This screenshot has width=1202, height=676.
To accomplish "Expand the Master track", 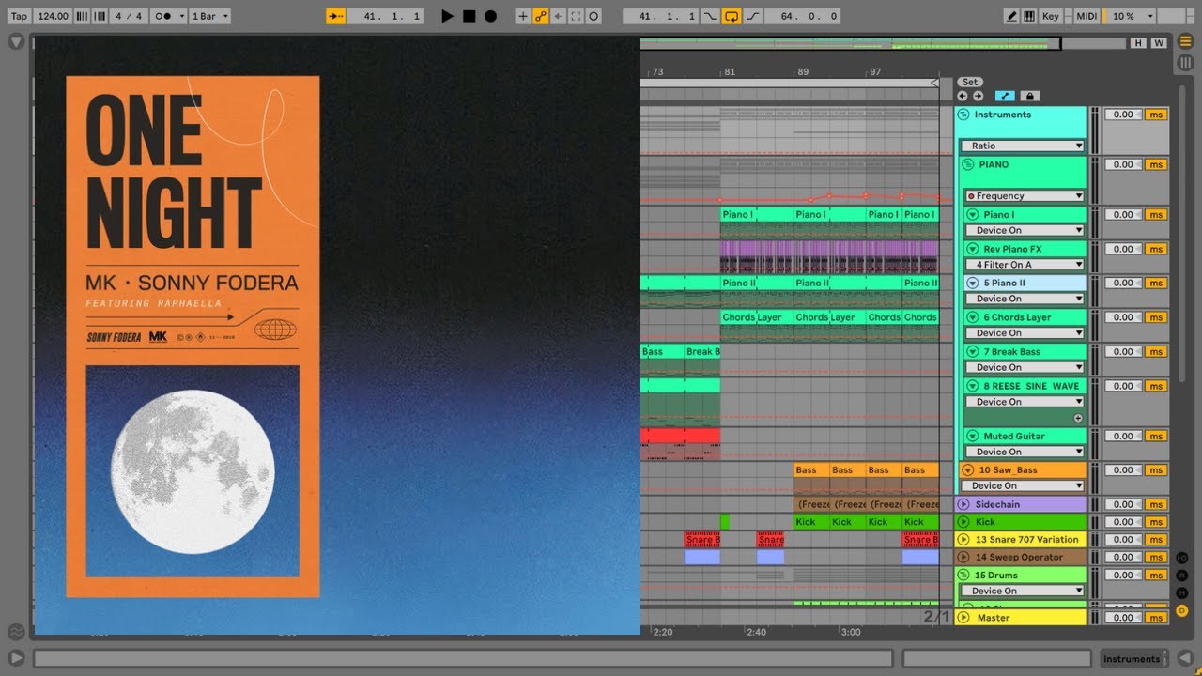I will [x=963, y=618].
